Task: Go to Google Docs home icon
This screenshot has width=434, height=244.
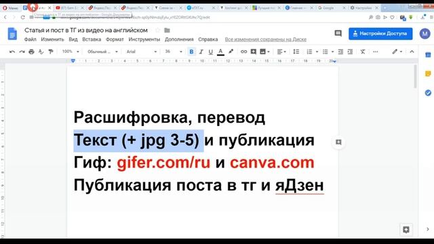Action: [x=12, y=34]
